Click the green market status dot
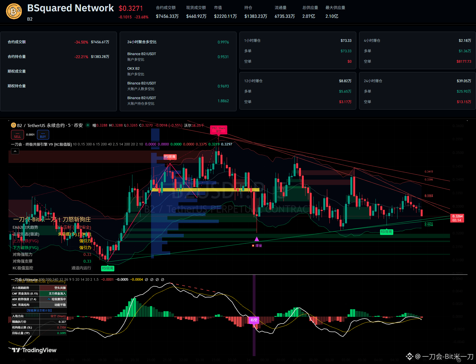476x364 pixels. [88, 125]
